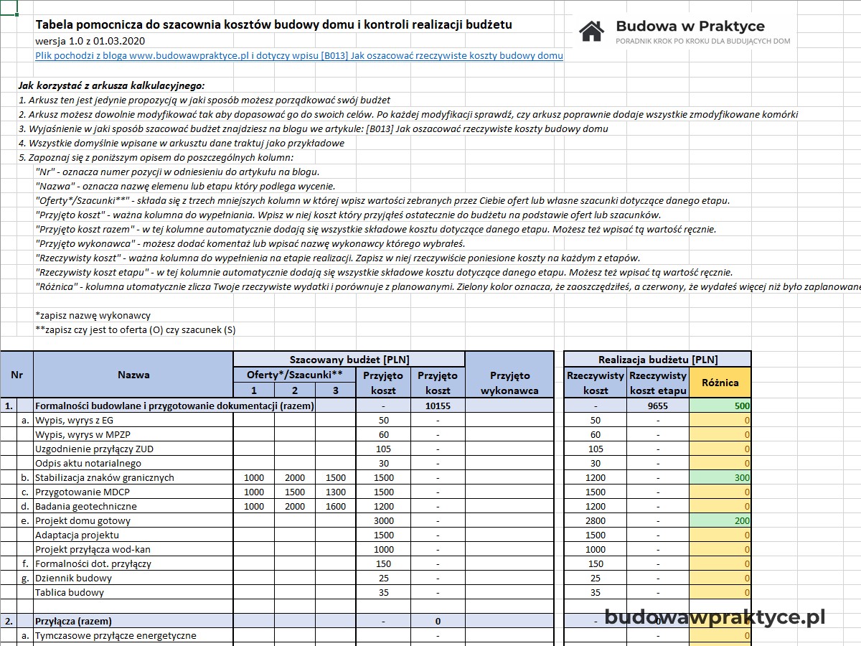This screenshot has height=646, width=861.
Task: Click the orange 'Różnica' header cell
Action: tap(720, 382)
